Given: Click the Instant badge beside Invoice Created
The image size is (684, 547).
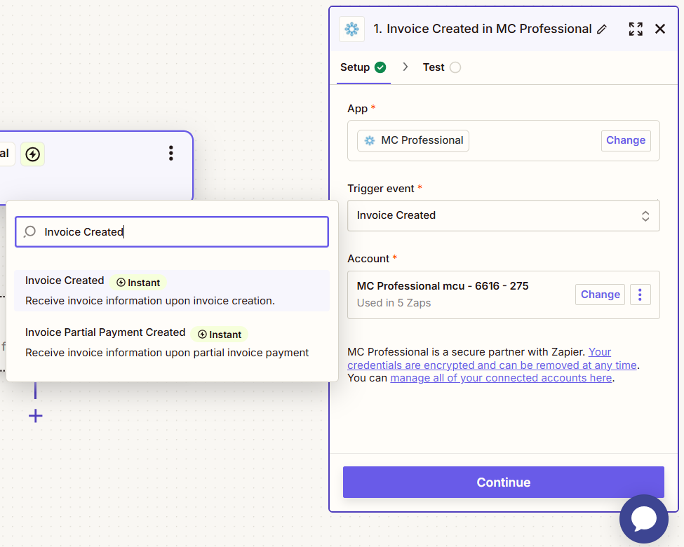Looking at the screenshot, I should [x=138, y=283].
